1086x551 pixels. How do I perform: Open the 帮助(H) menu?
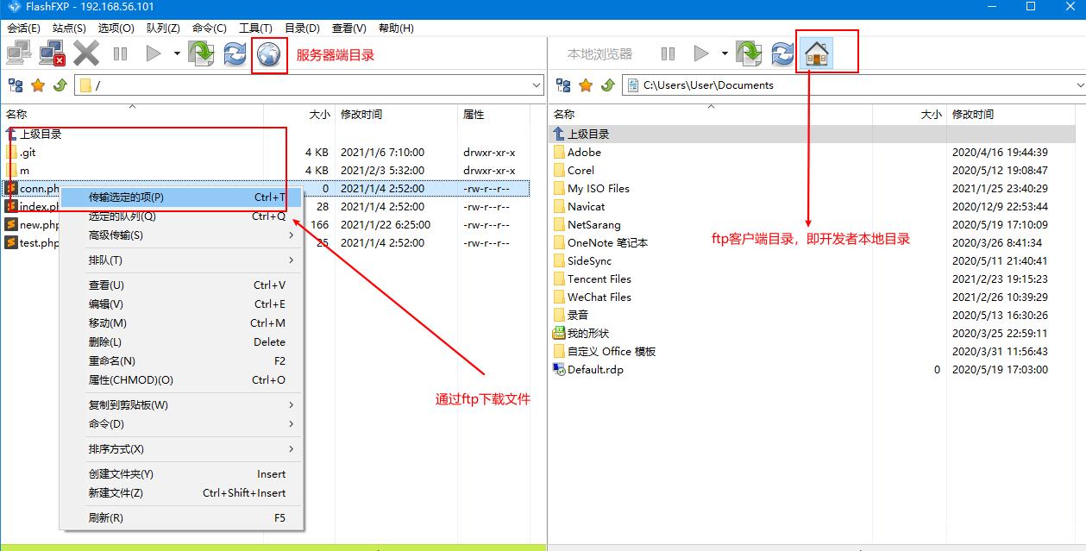point(396,28)
